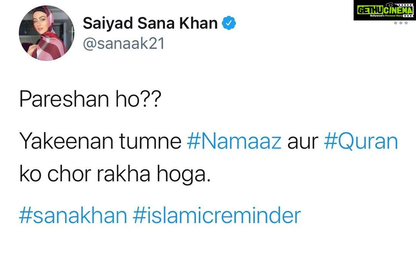Click the 'Kollywood's Personal Diary' tagline

(386, 16)
